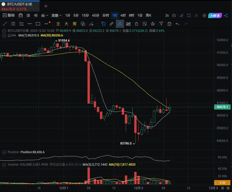Click the candlestick pattern icon in drawing bar
Screen dimensions: 232x192
pos(128,24)
